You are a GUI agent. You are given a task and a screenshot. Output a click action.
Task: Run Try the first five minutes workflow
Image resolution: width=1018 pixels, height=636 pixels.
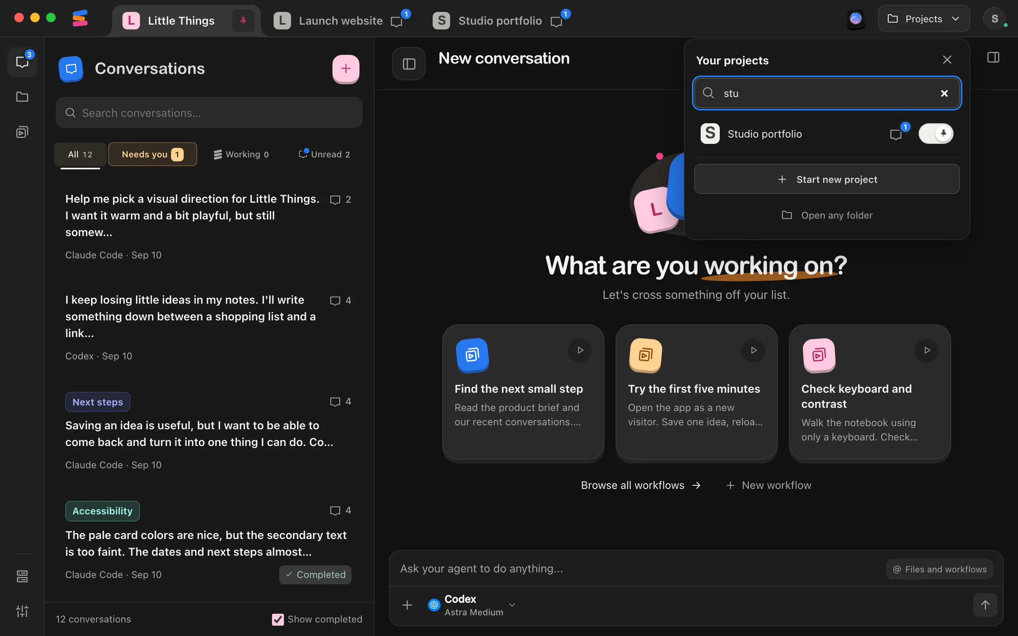pyautogui.click(x=754, y=350)
